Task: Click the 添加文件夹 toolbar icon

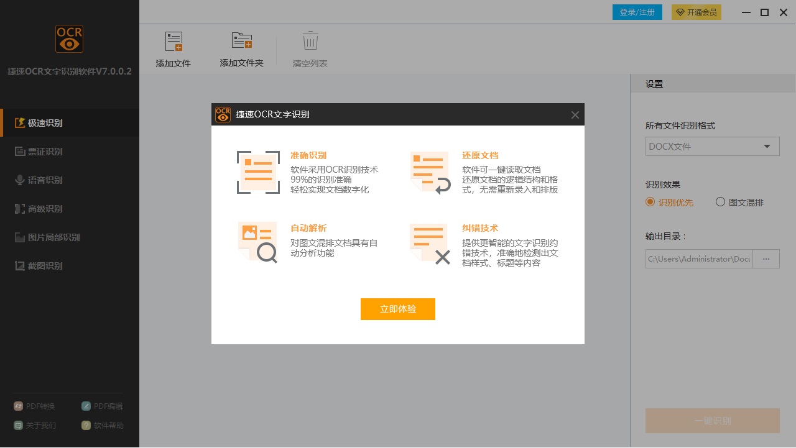Action: click(x=241, y=48)
